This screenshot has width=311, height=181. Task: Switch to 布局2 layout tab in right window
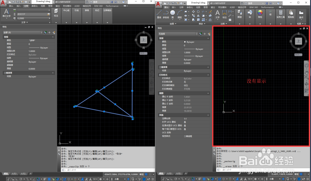pyautogui.click(x=179, y=174)
